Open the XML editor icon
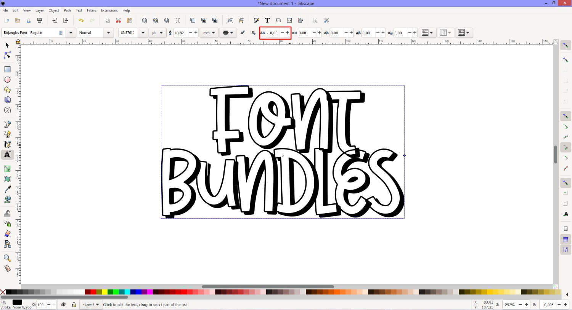The image size is (572, 310). pos(289,21)
